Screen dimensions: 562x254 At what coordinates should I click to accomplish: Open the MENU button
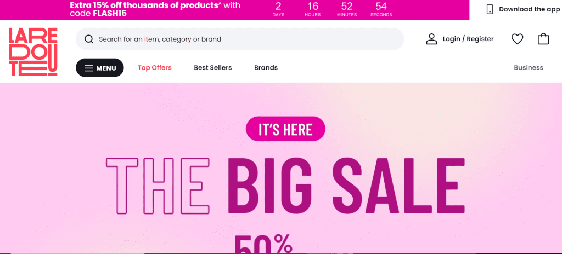100,68
